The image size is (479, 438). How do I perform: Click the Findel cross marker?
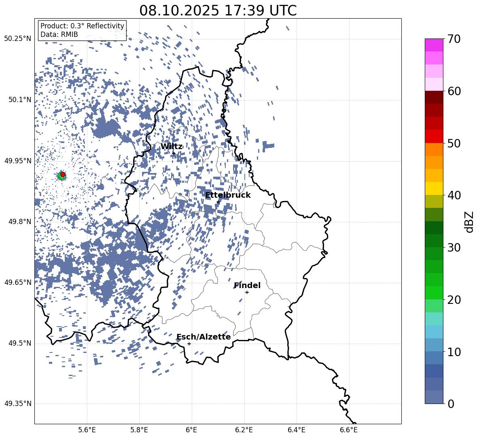click(x=247, y=293)
